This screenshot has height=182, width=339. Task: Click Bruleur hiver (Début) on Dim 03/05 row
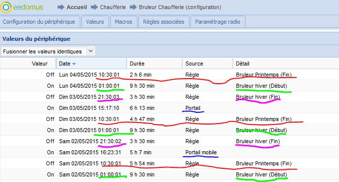click(261, 130)
